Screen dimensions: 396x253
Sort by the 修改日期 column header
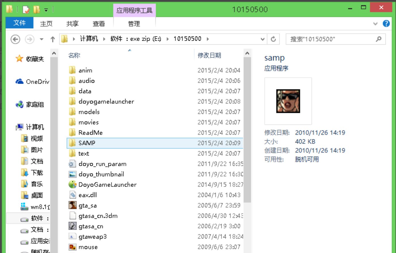point(209,55)
